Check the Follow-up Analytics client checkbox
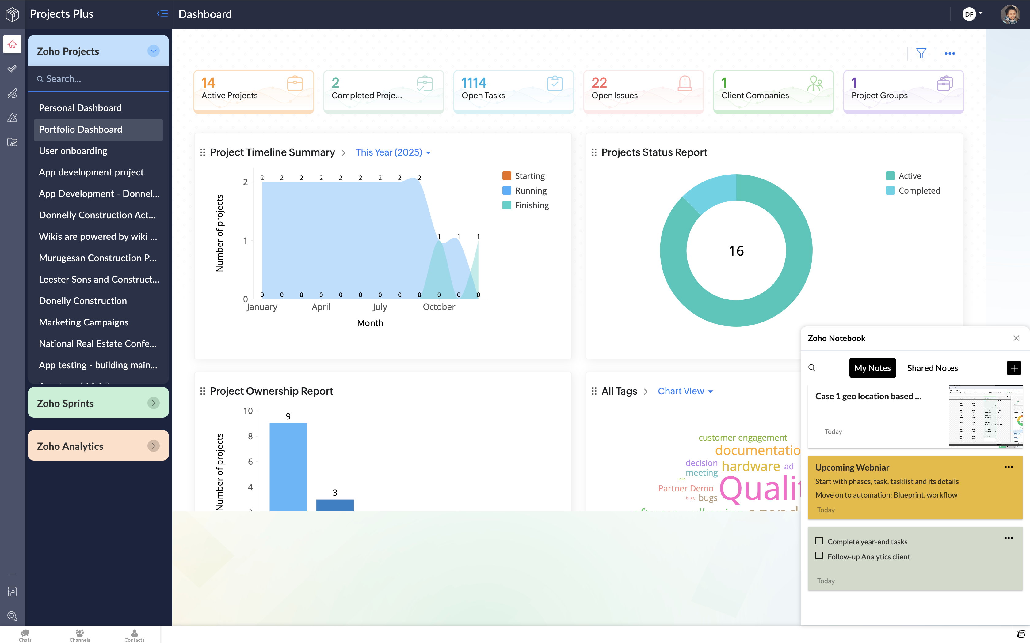 point(819,556)
